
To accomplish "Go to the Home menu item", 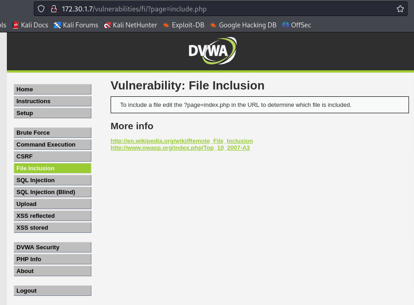I will pos(53,89).
